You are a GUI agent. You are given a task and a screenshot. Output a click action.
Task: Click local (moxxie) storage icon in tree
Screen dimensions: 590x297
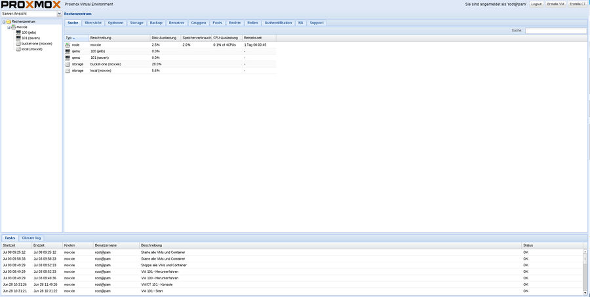click(18, 49)
